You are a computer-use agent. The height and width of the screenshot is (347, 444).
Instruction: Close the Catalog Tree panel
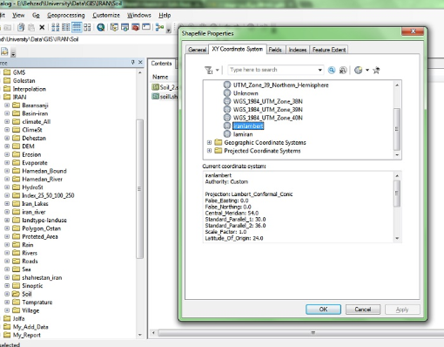point(140,62)
